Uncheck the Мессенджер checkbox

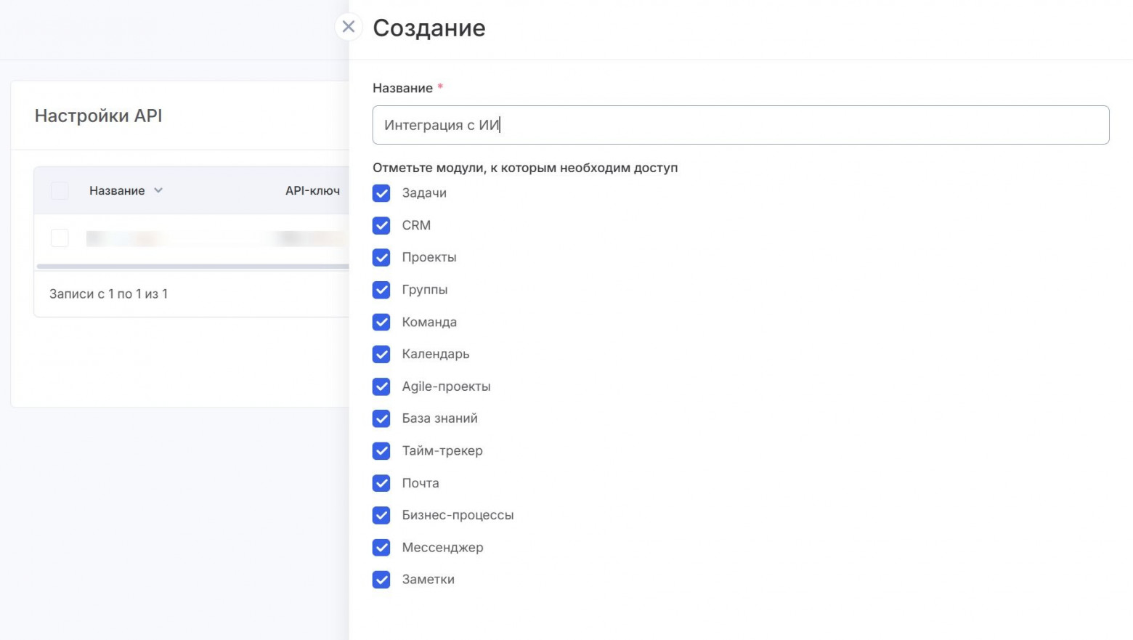(381, 547)
